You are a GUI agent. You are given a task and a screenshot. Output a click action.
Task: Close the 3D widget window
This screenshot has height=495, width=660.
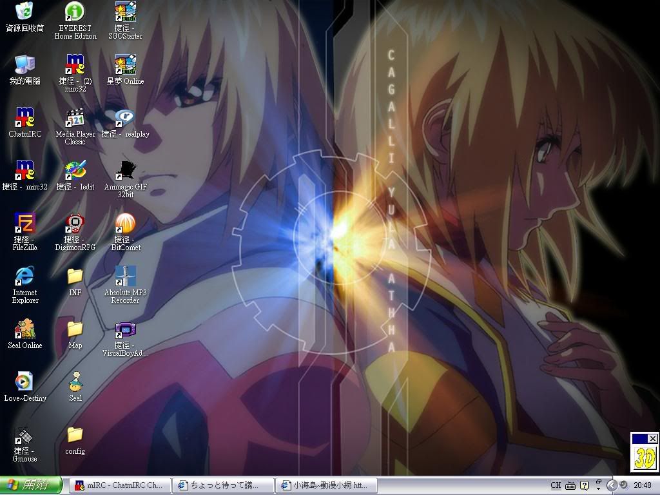pos(652,438)
